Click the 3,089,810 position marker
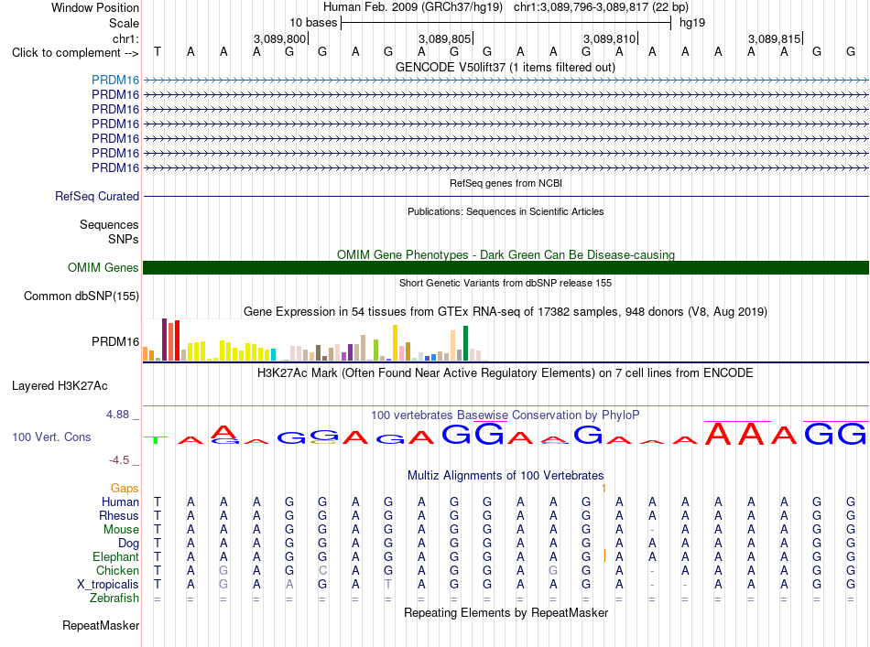 [609, 38]
